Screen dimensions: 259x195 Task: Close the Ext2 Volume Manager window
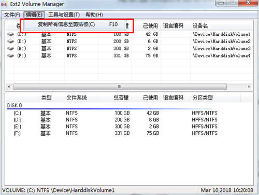click(248, 3)
